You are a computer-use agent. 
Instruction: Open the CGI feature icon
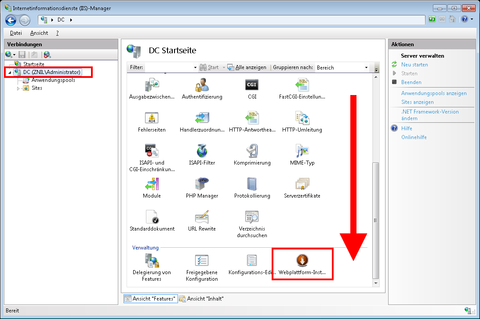point(252,85)
